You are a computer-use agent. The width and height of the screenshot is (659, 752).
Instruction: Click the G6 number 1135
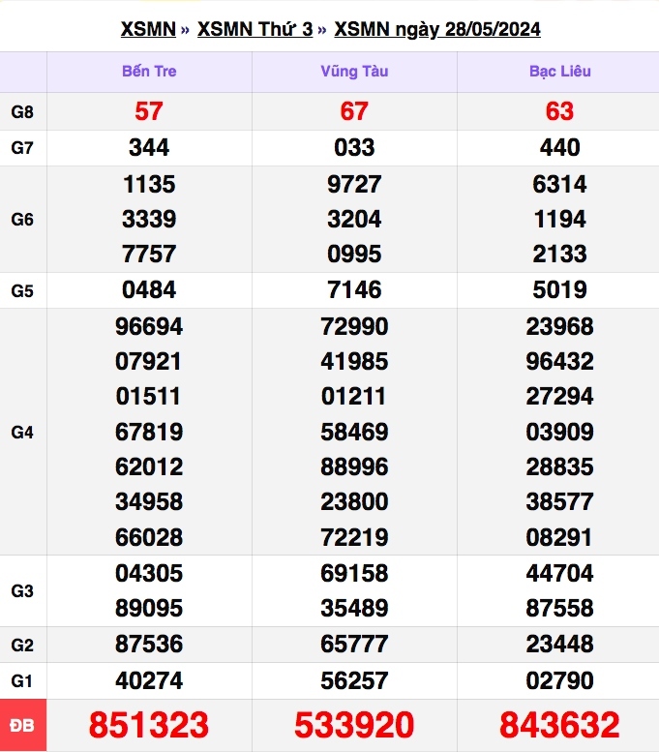coord(149,184)
